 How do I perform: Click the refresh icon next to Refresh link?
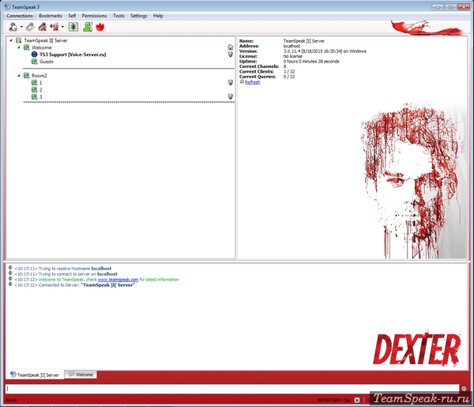(x=242, y=81)
